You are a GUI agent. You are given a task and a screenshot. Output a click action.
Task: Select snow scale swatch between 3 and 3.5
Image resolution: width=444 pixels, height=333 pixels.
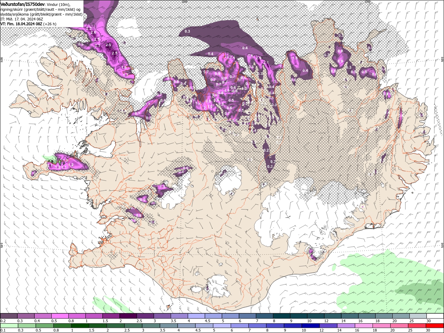[x=162, y=316]
